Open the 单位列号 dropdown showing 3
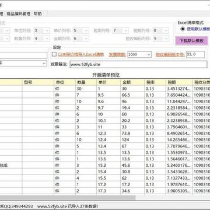Viewport: 210px width, 210px height. point(42,30)
